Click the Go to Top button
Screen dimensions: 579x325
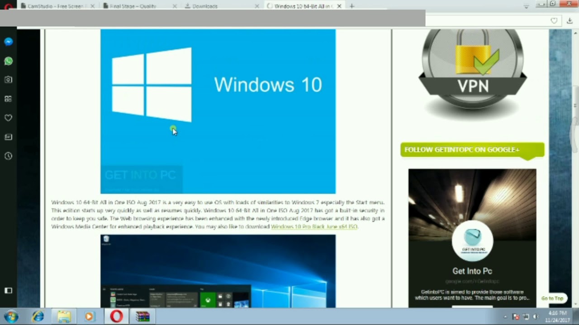(552, 298)
